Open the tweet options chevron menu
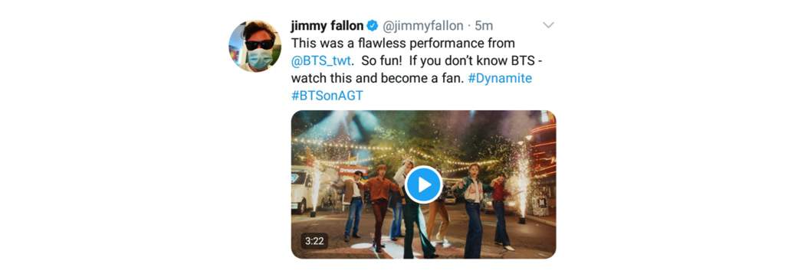This screenshot has height=277, width=785. (549, 25)
